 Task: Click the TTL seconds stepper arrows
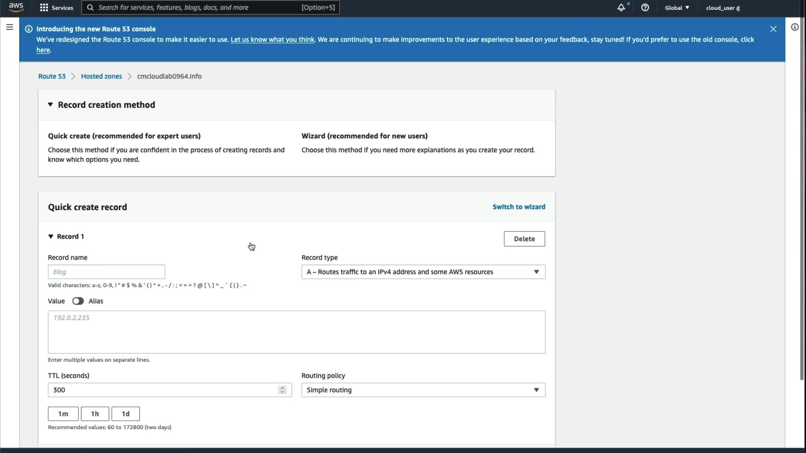pyautogui.click(x=283, y=390)
